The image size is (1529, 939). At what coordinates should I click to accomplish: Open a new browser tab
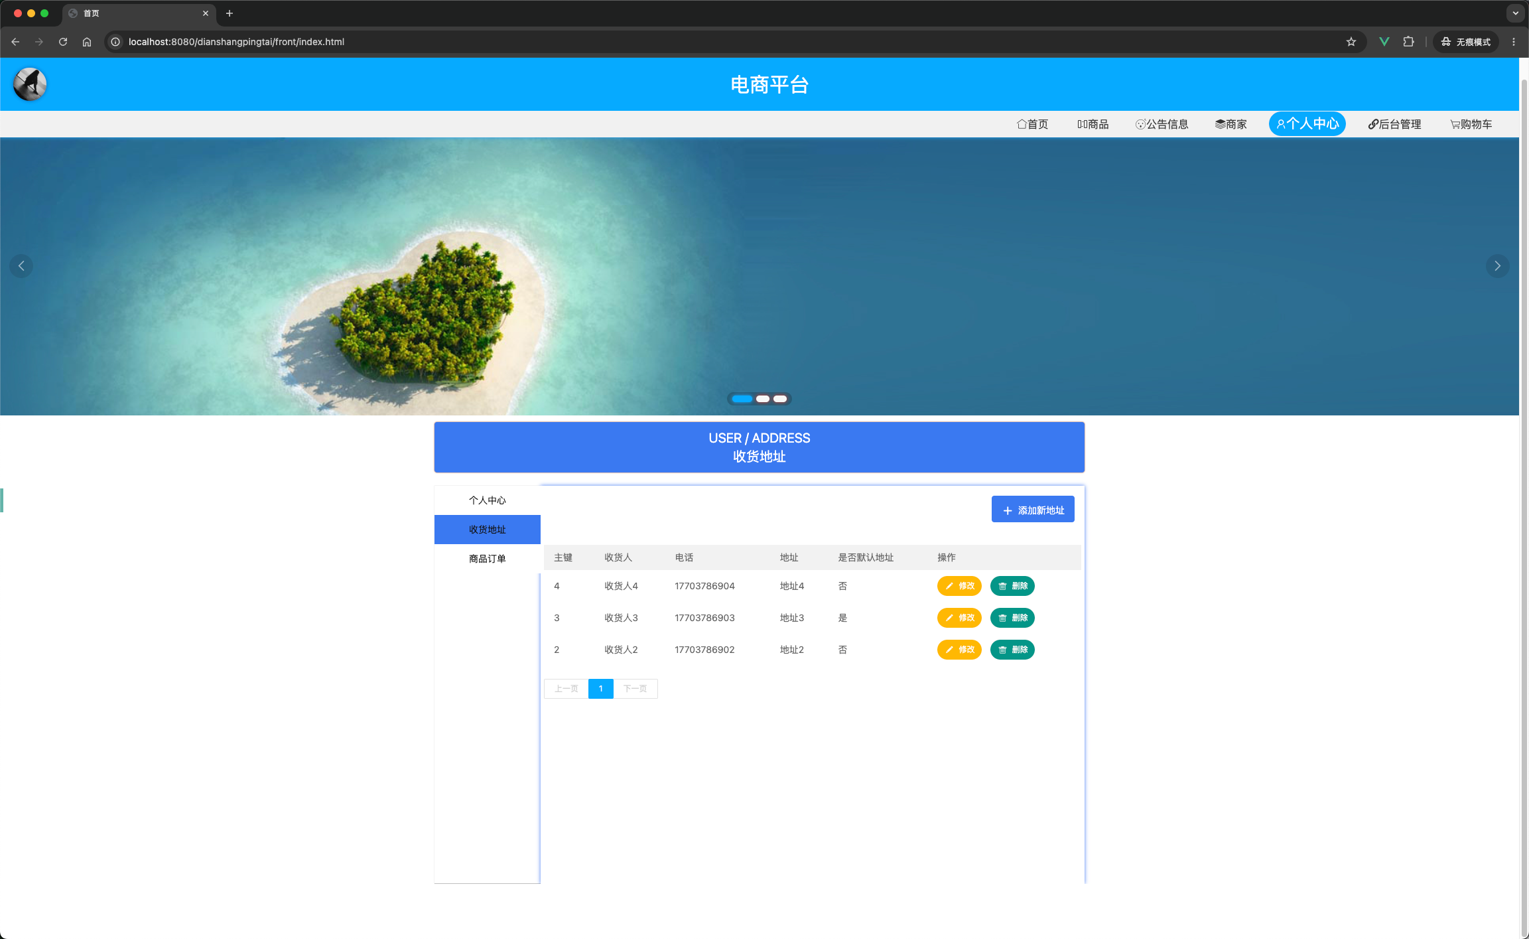point(230,13)
